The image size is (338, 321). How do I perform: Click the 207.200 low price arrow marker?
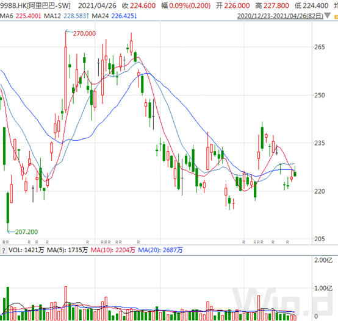coord(23,231)
